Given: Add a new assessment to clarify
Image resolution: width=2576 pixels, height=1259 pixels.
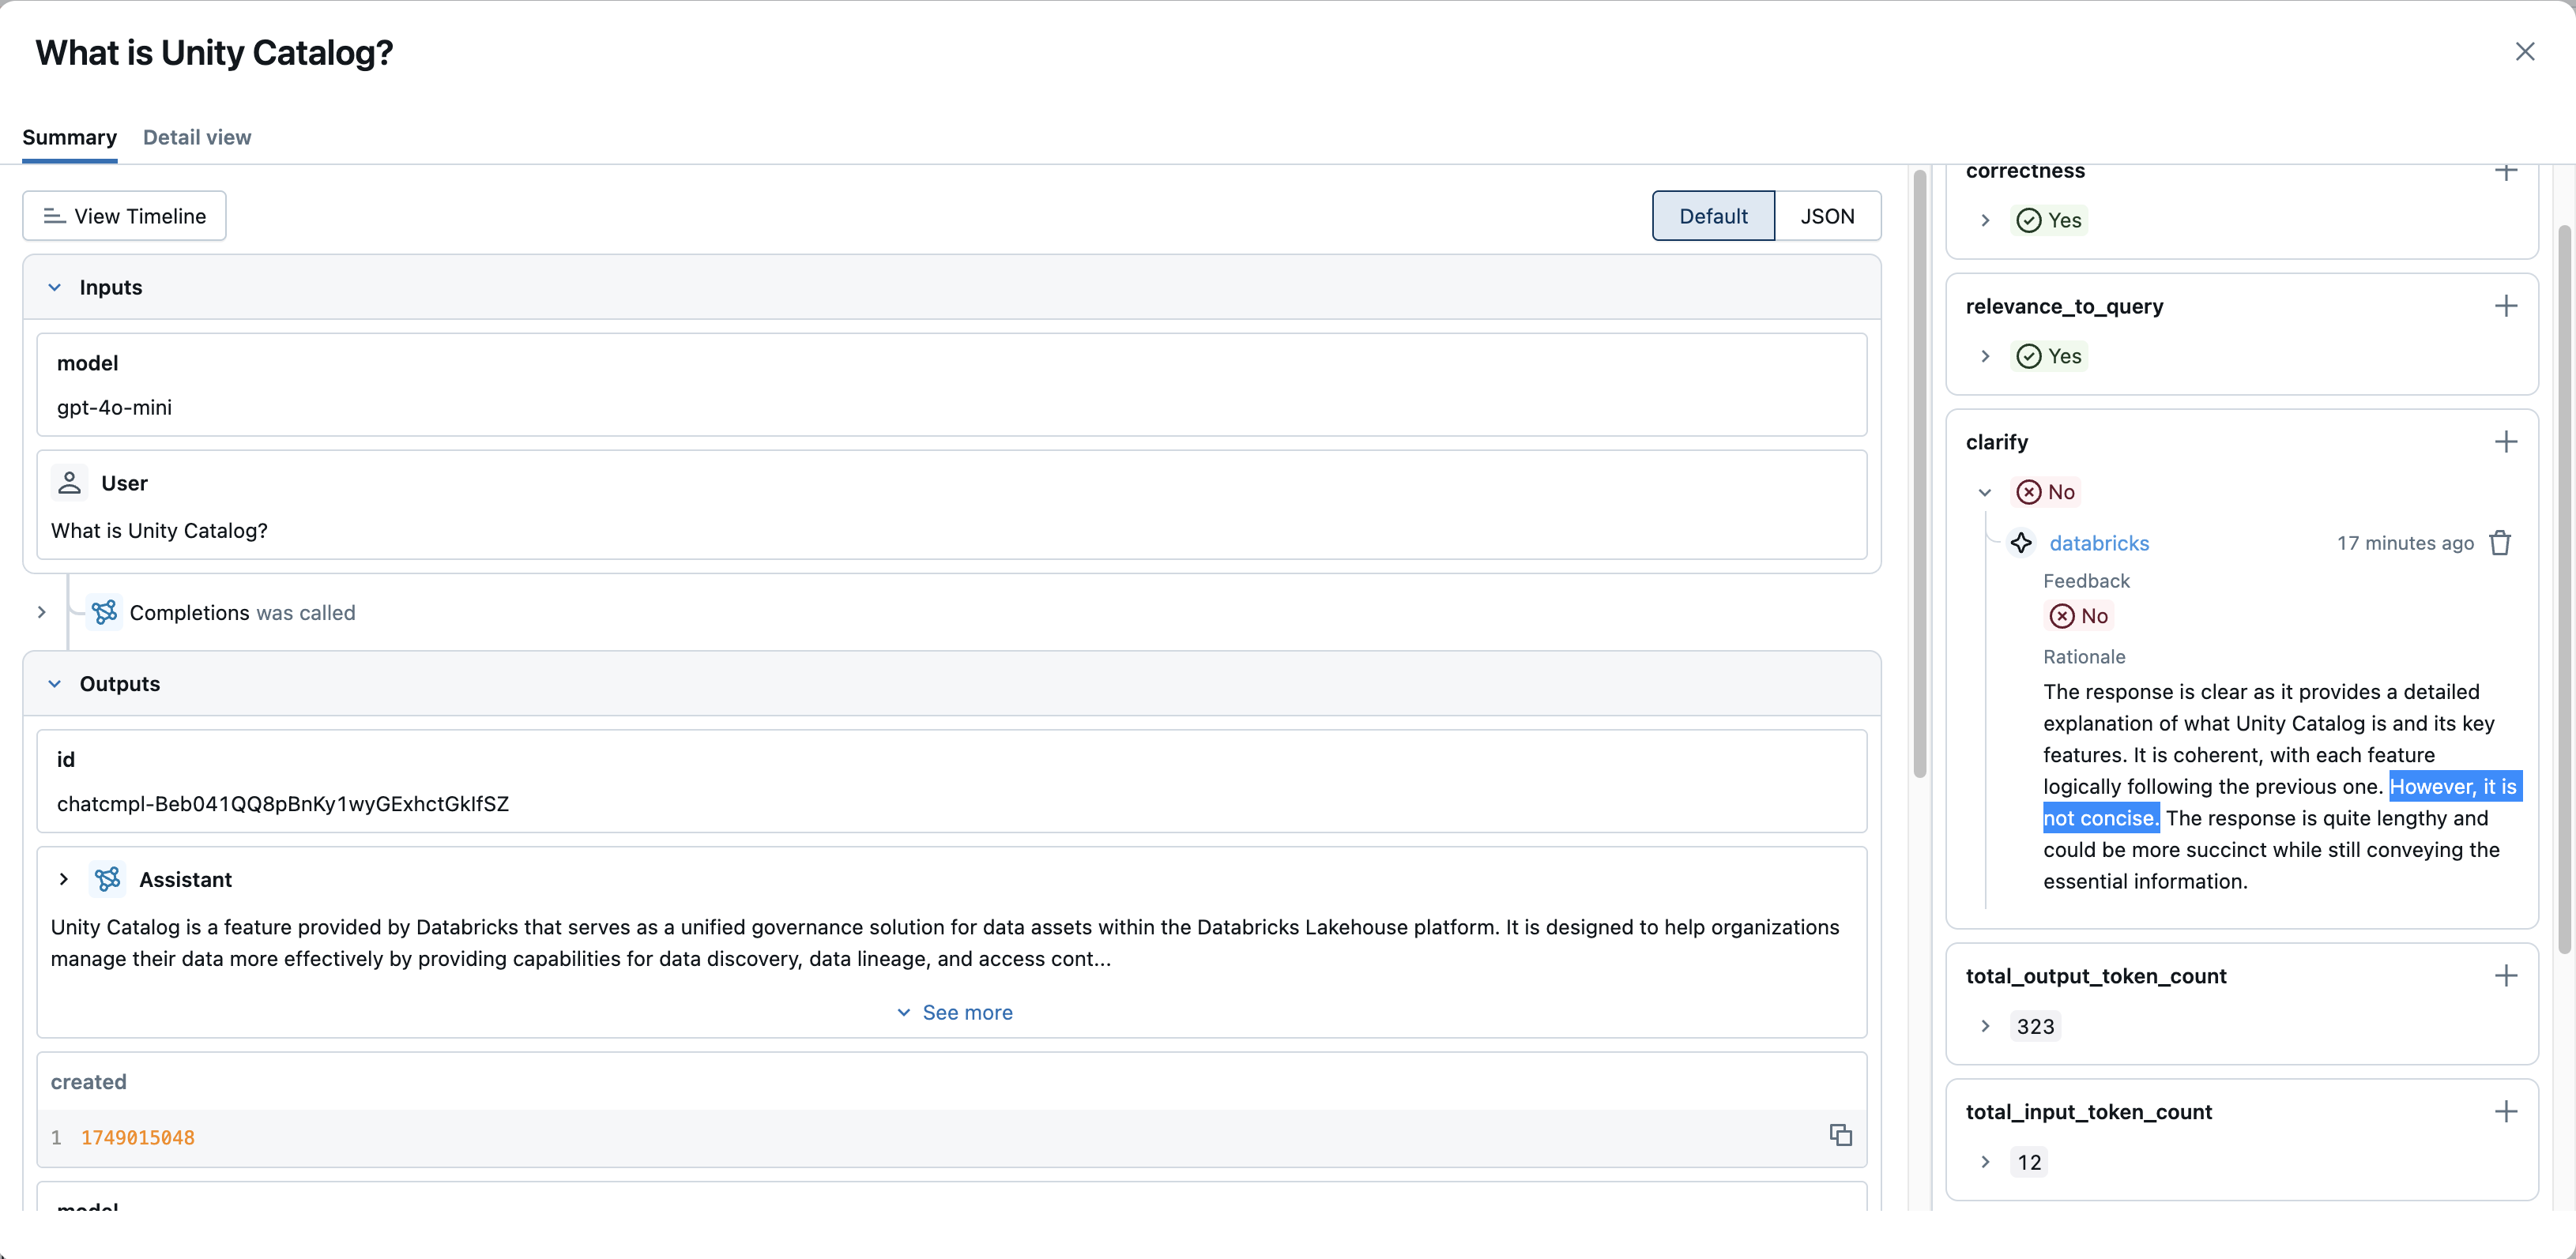Looking at the screenshot, I should pos(2506,441).
